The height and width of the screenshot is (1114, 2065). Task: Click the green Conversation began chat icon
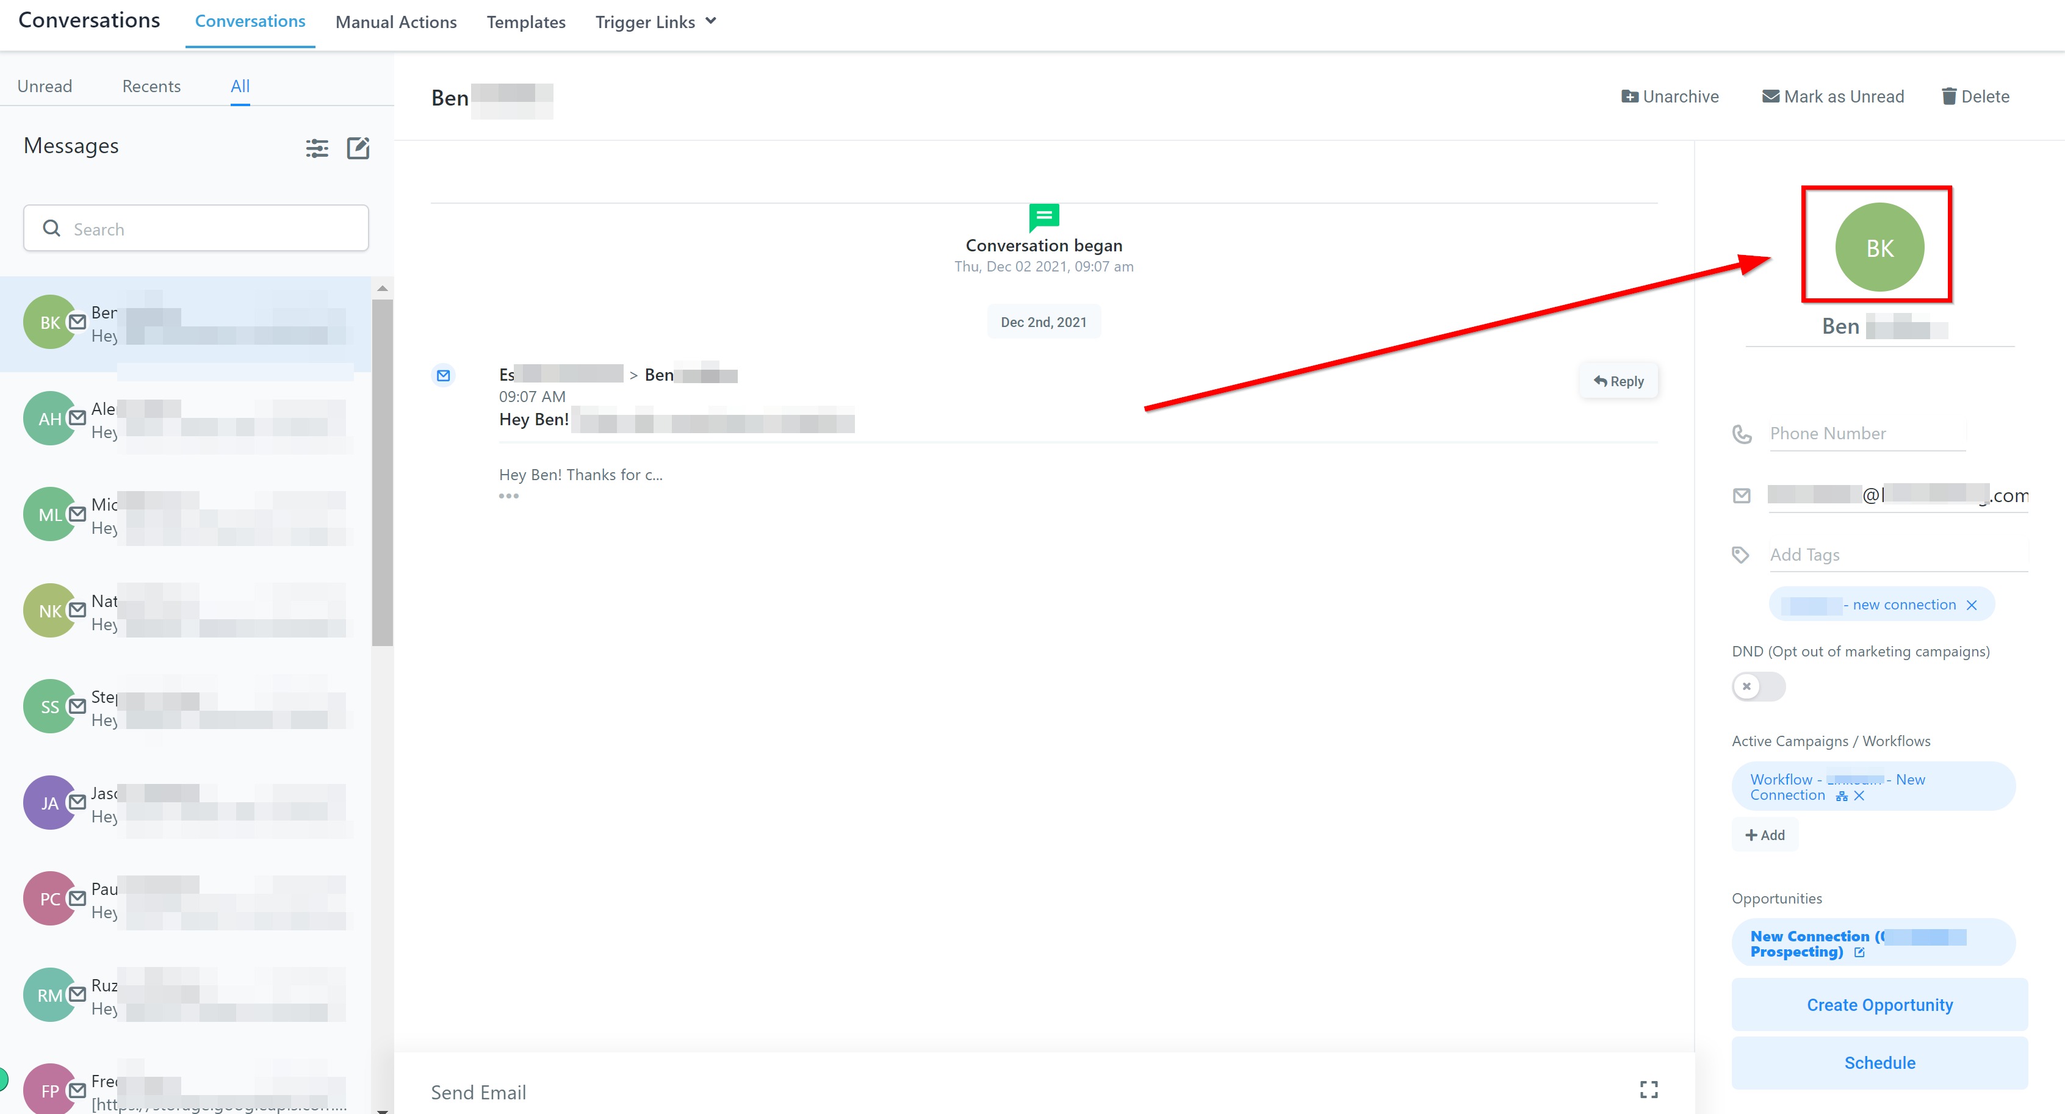(1043, 217)
